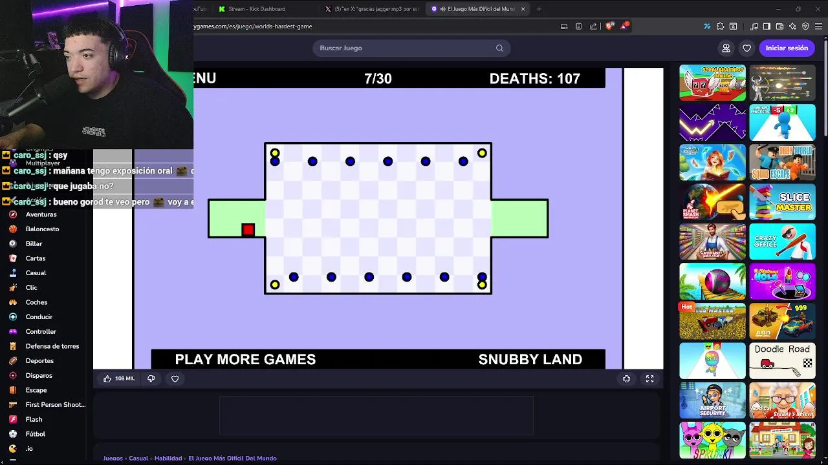
Task: Open the Count Masters game thumbnail
Action: click(782, 122)
